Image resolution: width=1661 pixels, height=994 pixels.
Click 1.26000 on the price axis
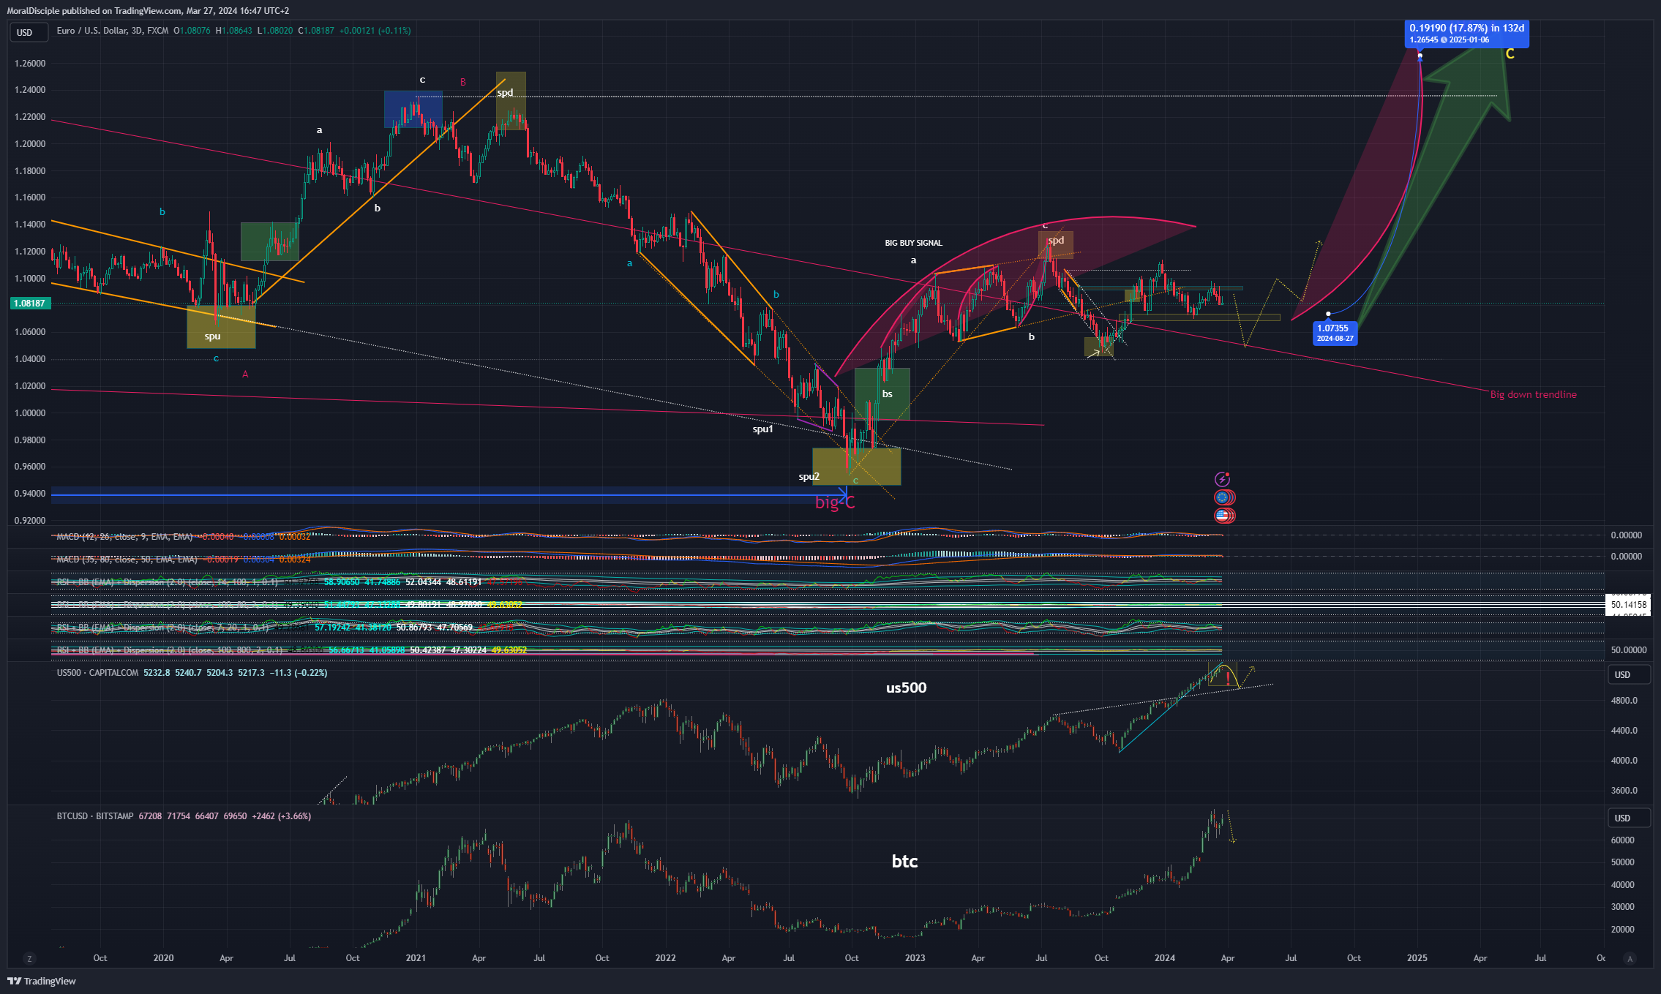point(30,64)
